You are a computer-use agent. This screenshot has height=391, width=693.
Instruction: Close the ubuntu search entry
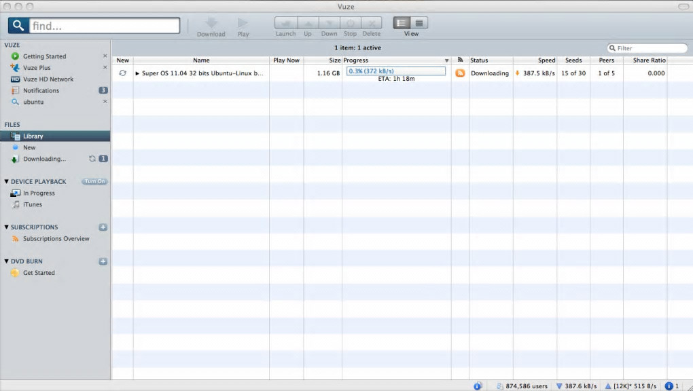pyautogui.click(x=105, y=101)
